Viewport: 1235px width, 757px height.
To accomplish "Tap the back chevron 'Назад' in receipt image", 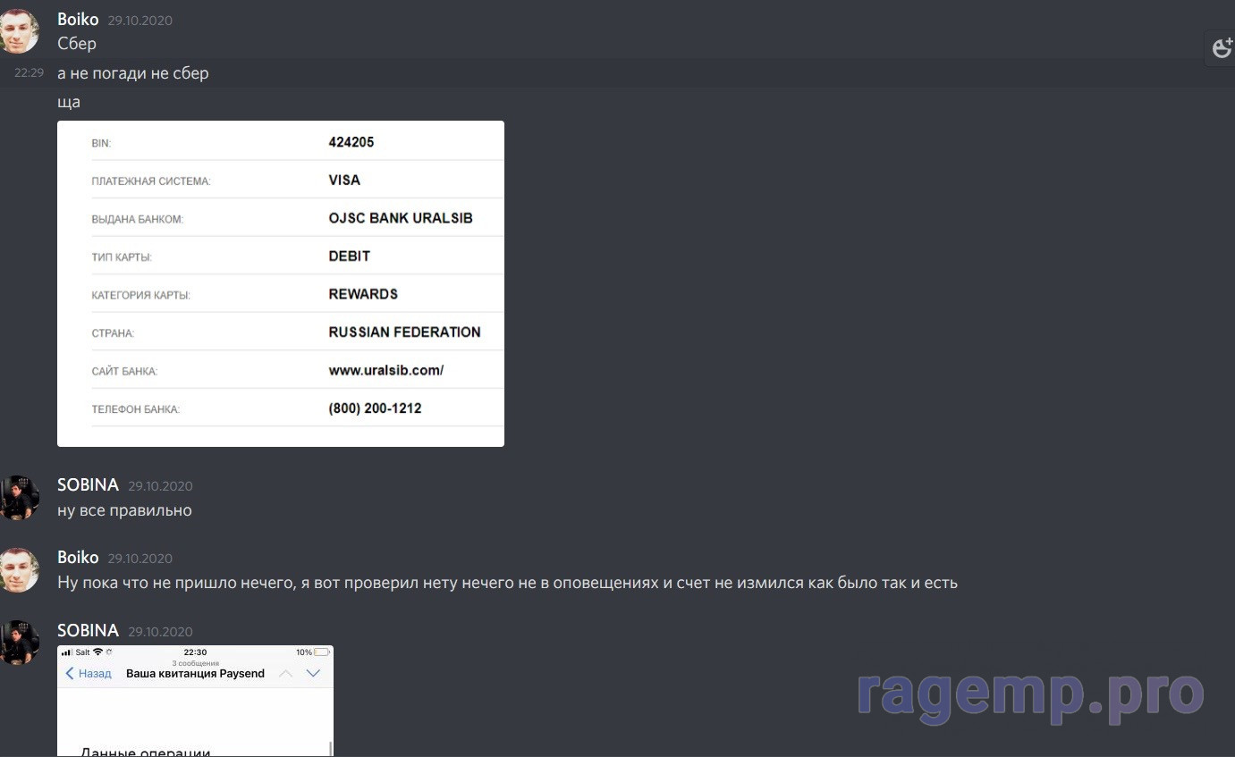I will pos(88,674).
